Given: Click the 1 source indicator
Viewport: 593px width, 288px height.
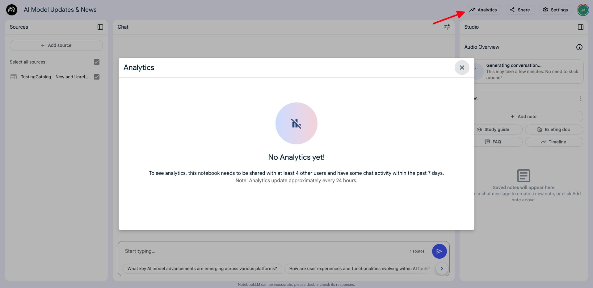Looking at the screenshot, I should tap(417, 251).
